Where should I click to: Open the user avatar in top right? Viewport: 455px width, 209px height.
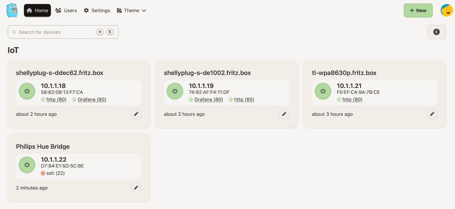click(x=447, y=10)
